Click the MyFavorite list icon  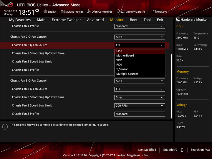(63, 11)
